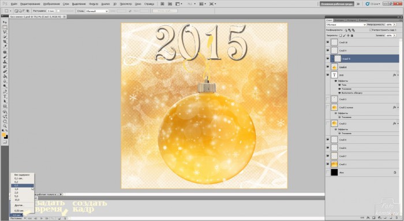This screenshot has height=221, width=404.
Task: Select the Blur tool
Action: [5, 82]
